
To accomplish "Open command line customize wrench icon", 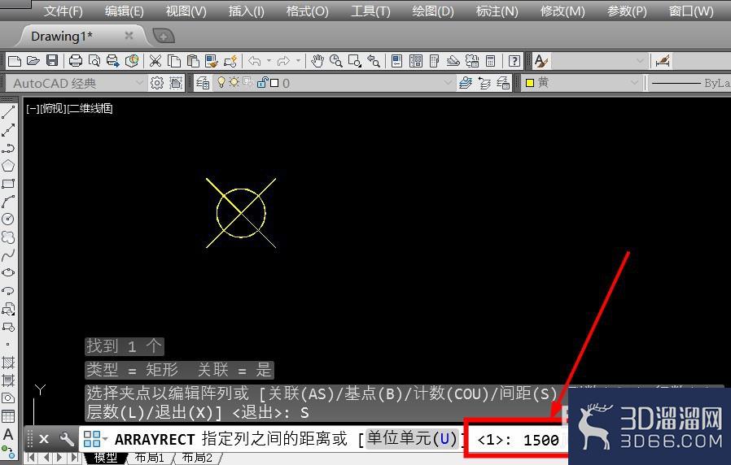I will (x=67, y=439).
